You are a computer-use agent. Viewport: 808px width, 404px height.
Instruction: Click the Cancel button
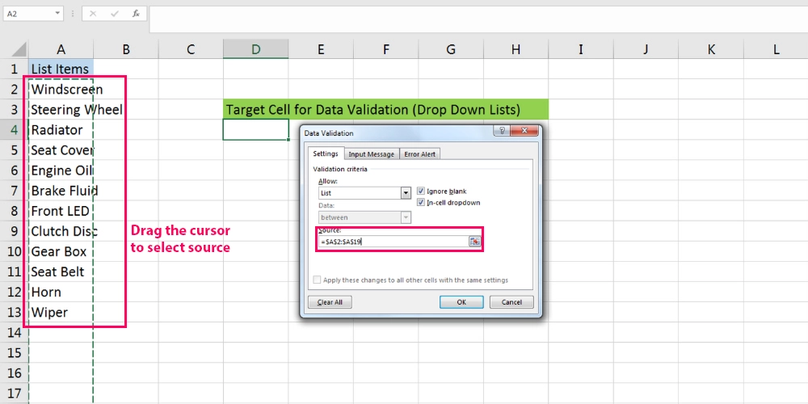point(511,302)
